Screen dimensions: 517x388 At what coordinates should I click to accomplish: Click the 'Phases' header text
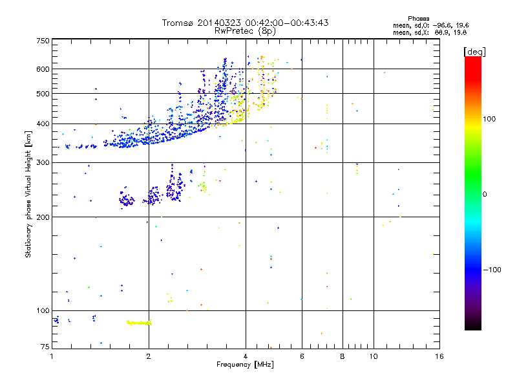pyautogui.click(x=418, y=19)
